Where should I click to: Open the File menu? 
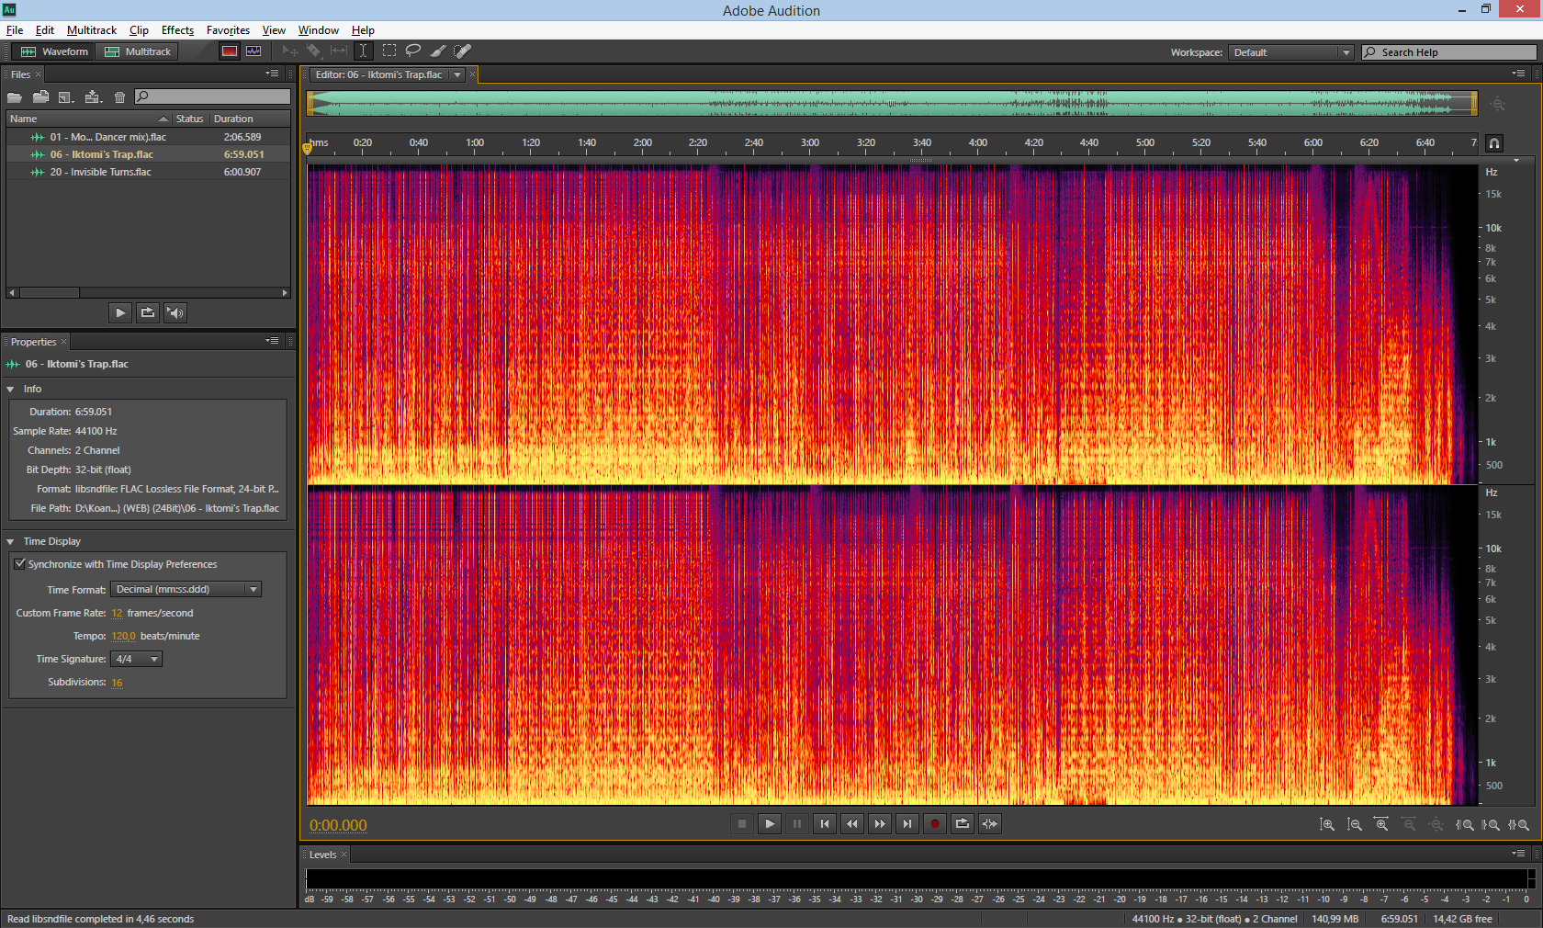(15, 30)
